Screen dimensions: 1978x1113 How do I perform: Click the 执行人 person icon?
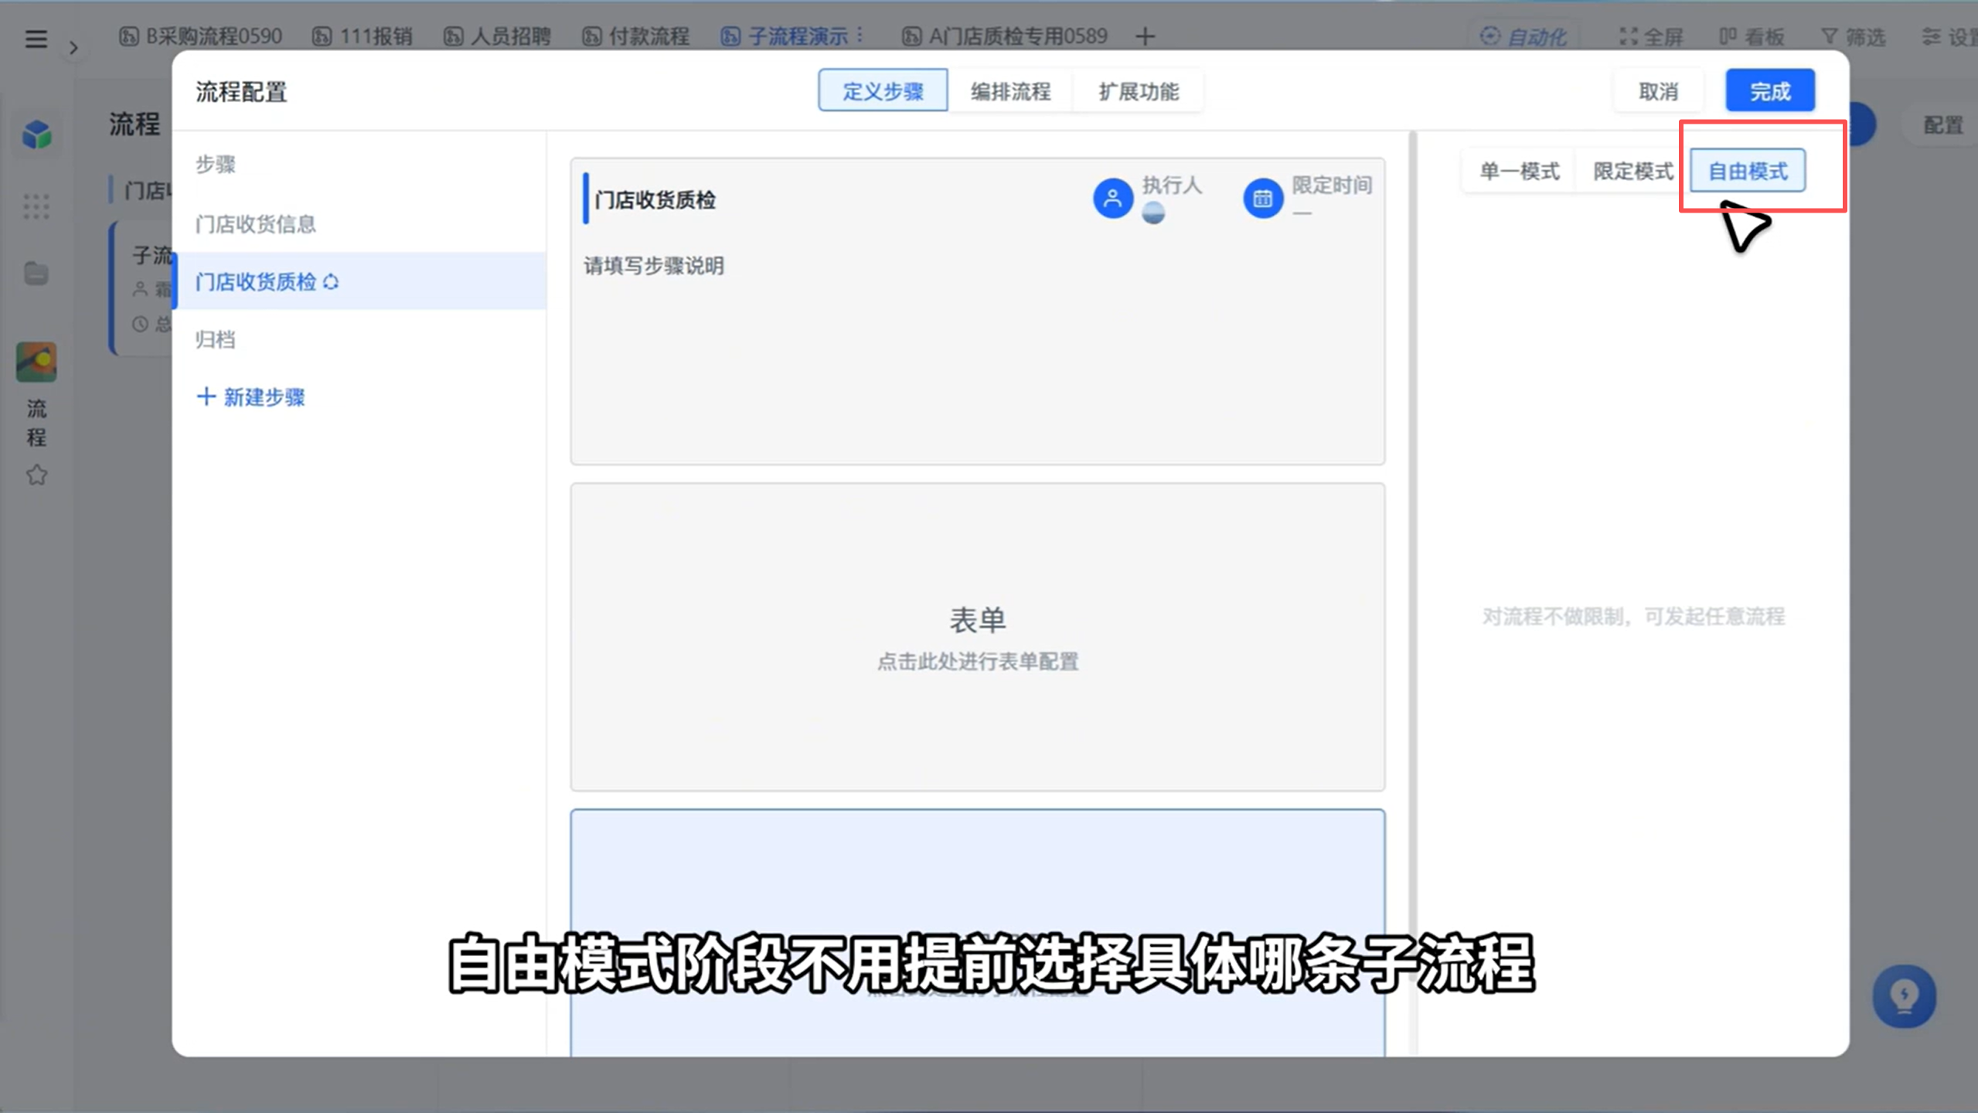(x=1112, y=198)
